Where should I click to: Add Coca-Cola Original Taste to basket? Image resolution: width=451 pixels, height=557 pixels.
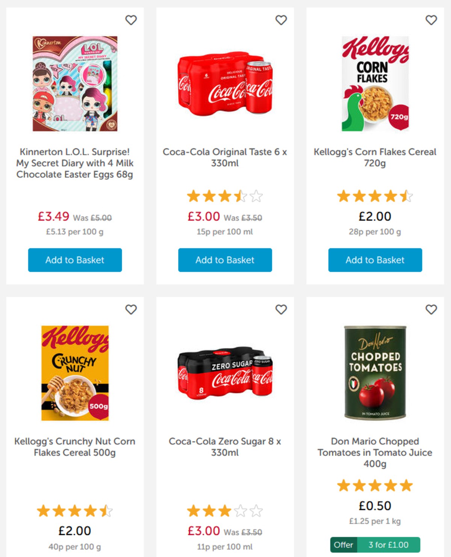point(225,260)
